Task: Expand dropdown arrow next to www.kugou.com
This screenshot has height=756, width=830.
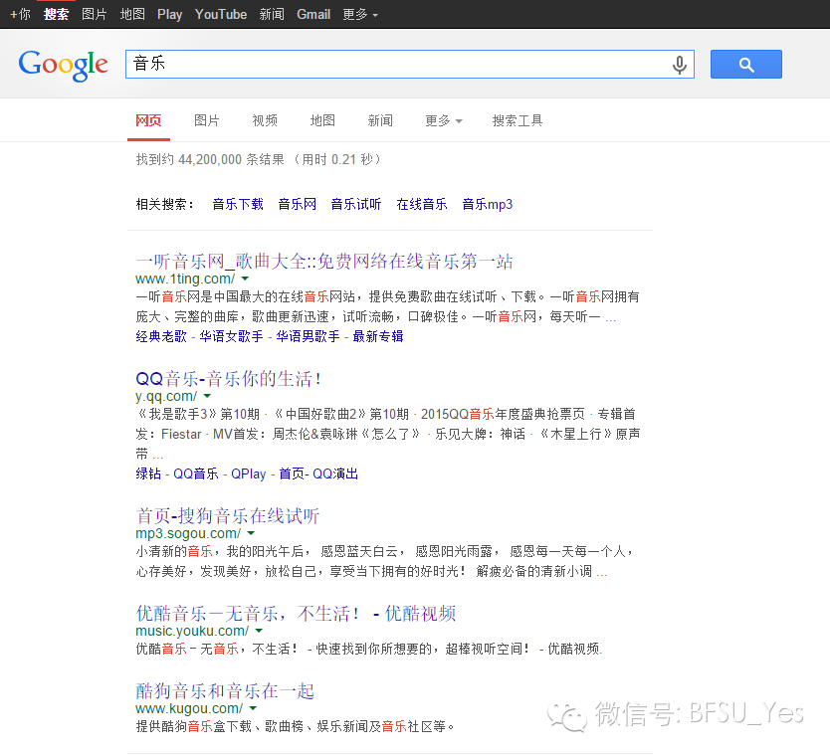Action: (x=253, y=708)
